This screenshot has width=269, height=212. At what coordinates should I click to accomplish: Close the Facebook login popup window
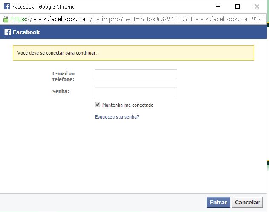tap(257, 6)
